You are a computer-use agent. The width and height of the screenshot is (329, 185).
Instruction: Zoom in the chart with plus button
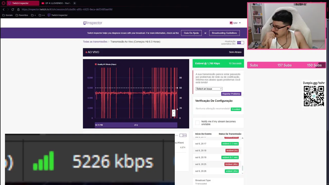point(173,112)
